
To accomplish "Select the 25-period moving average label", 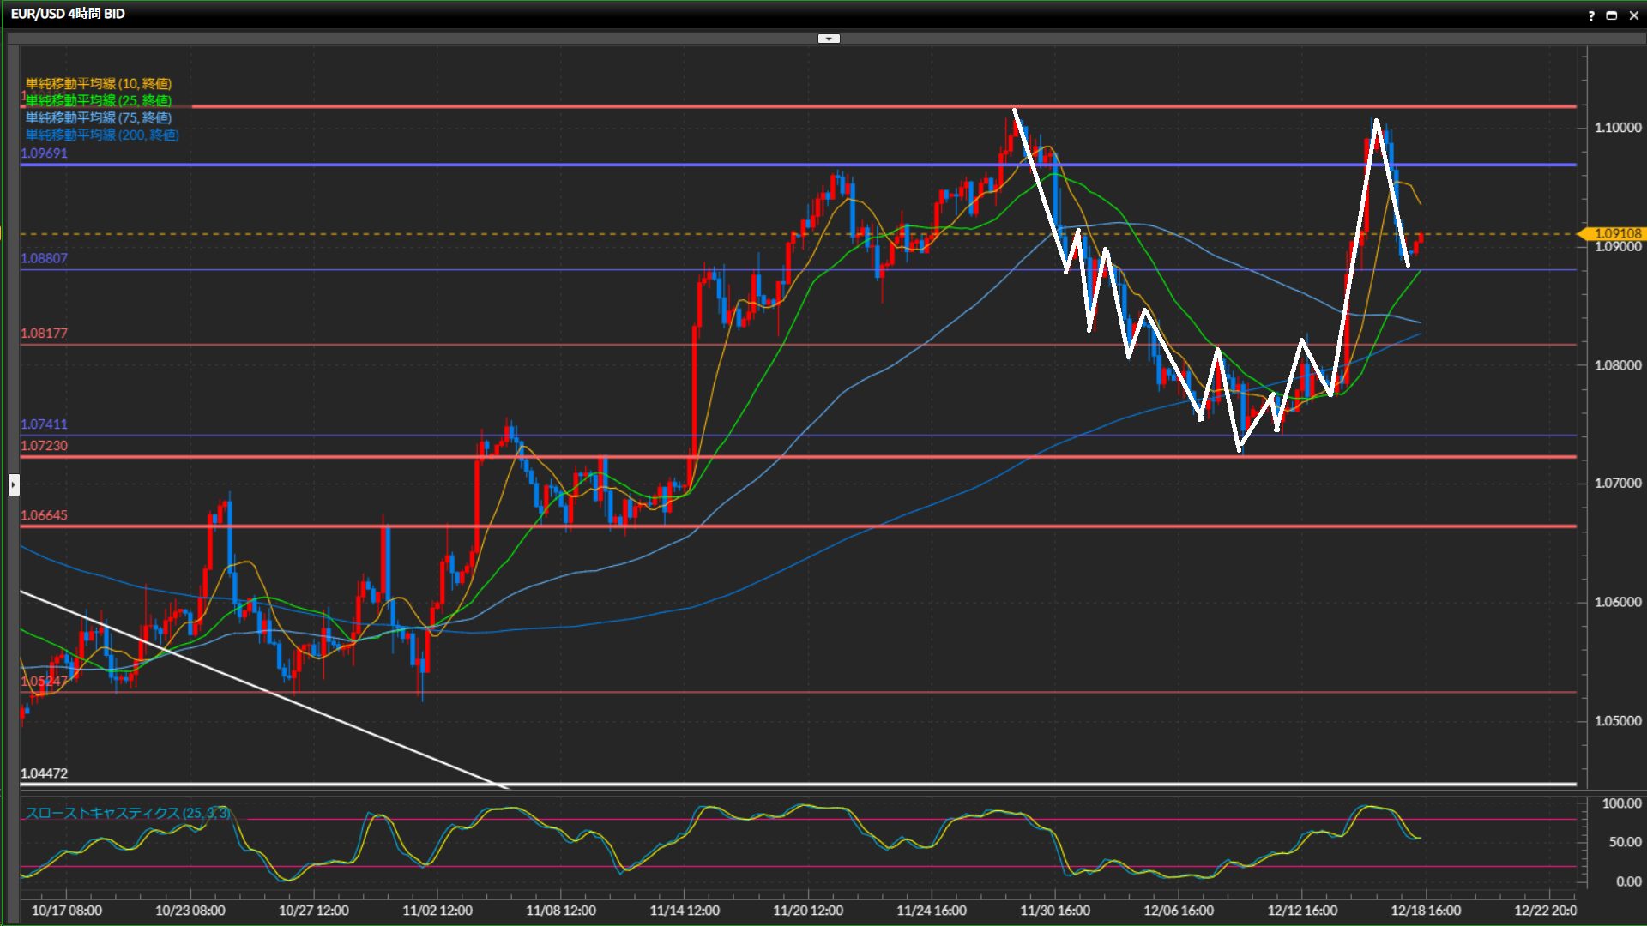I will [99, 100].
